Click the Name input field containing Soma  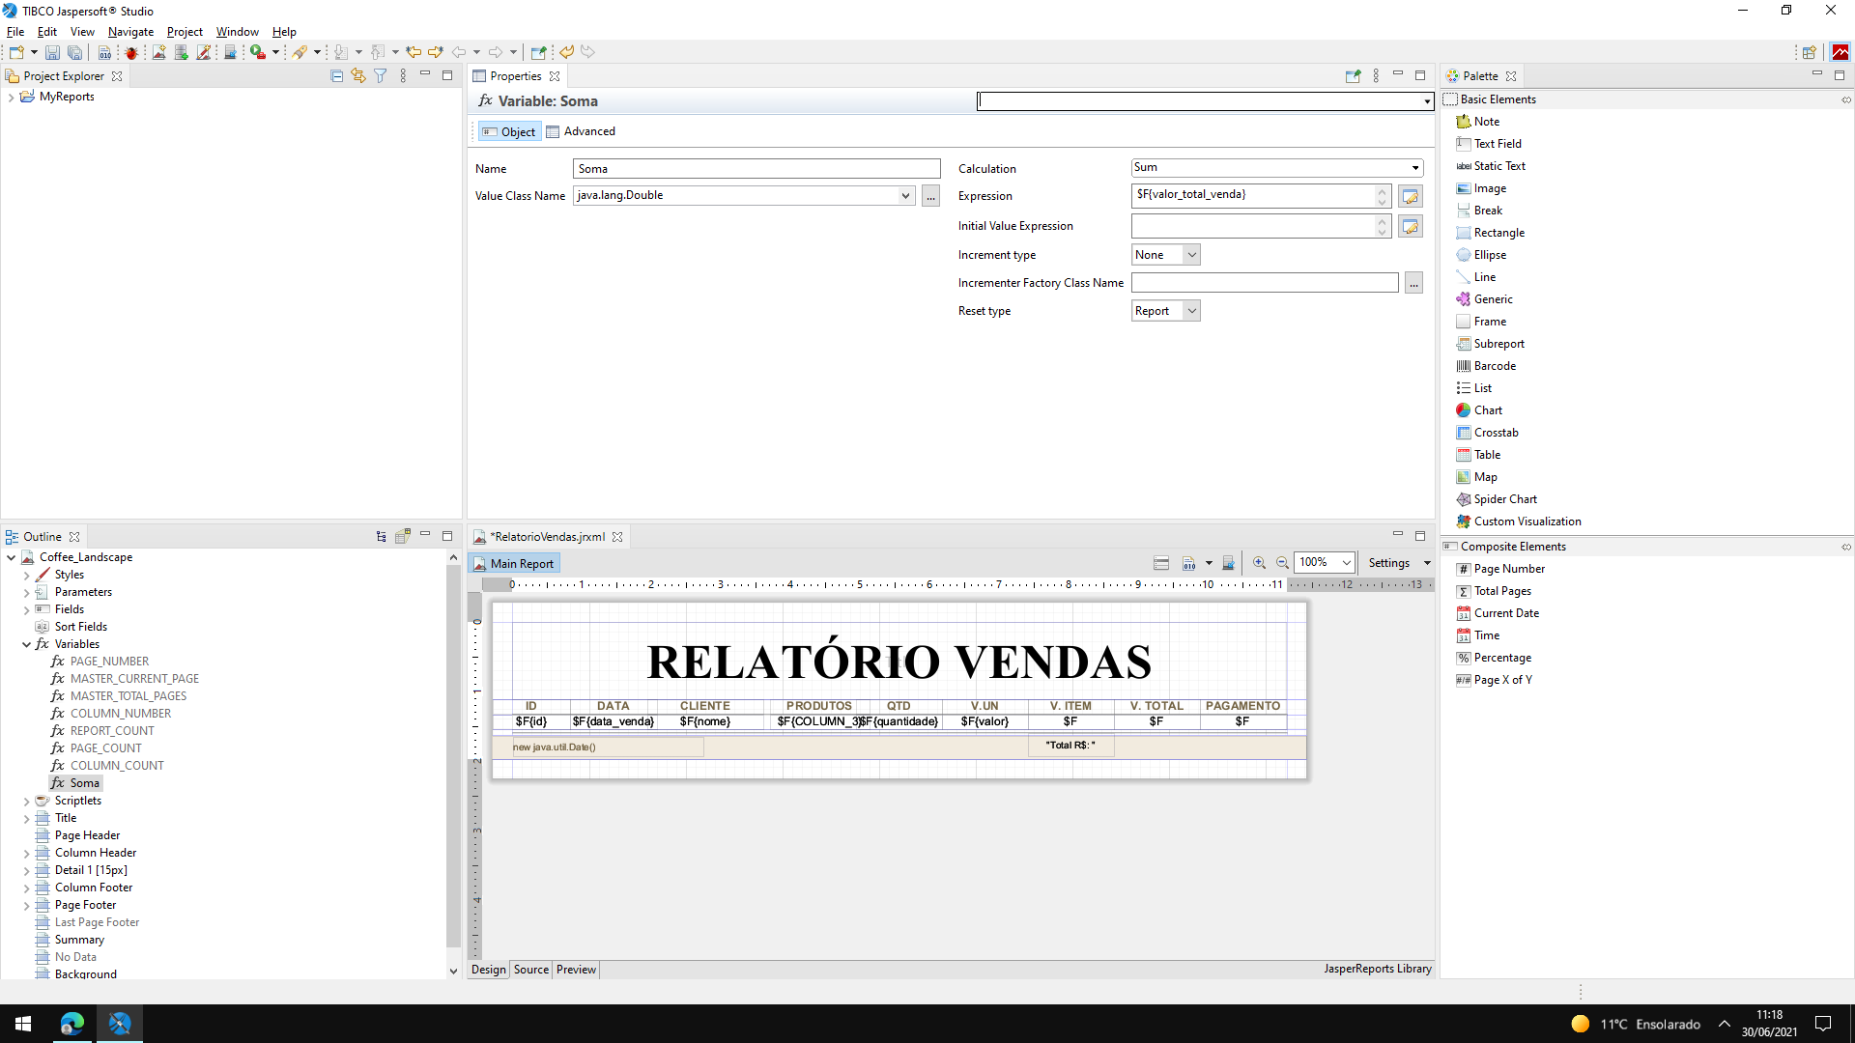tap(756, 169)
